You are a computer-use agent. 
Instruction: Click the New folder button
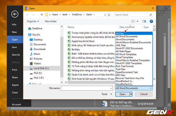point(51,21)
